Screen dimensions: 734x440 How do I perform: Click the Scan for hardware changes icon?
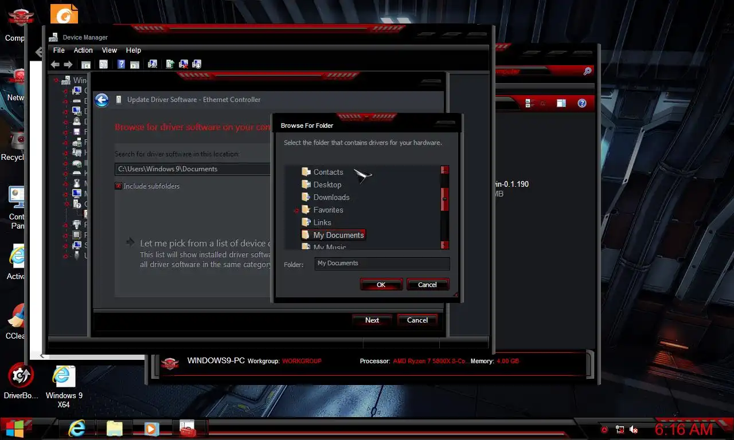click(x=153, y=64)
